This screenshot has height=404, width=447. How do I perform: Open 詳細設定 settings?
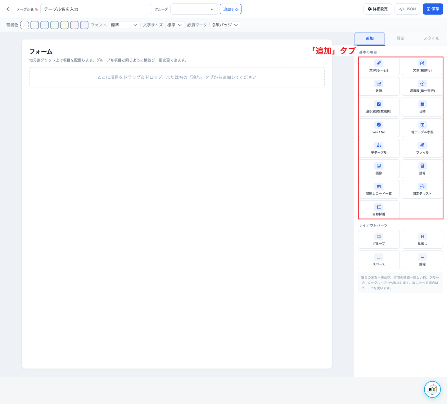pos(378,9)
